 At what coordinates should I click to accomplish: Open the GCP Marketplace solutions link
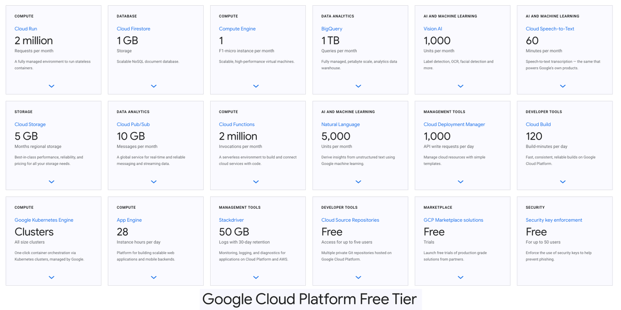453,220
